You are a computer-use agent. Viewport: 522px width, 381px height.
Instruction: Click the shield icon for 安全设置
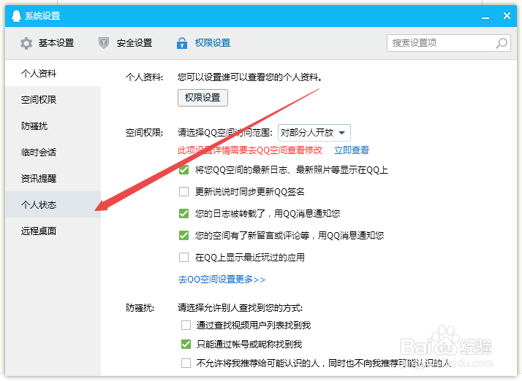(x=104, y=43)
